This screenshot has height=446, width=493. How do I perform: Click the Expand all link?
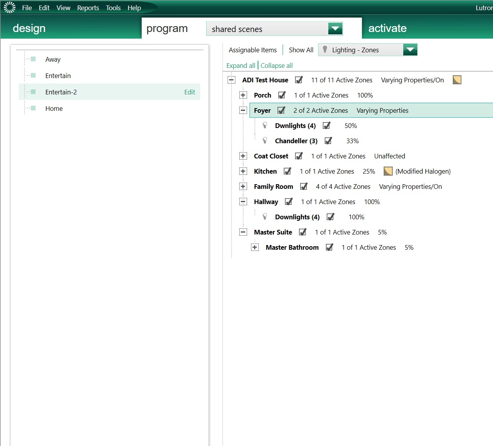coord(241,66)
